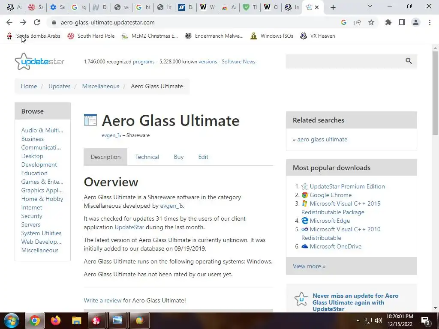Browse Desktop category
This screenshot has height=329, width=439.
coord(32,156)
